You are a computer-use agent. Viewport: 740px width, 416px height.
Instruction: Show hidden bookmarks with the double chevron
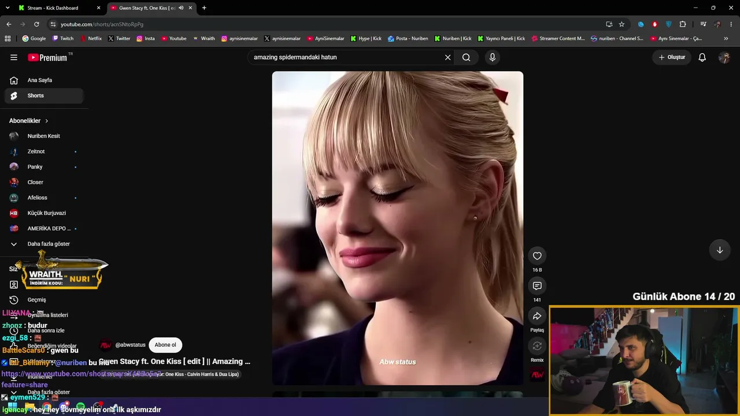pyautogui.click(x=726, y=39)
